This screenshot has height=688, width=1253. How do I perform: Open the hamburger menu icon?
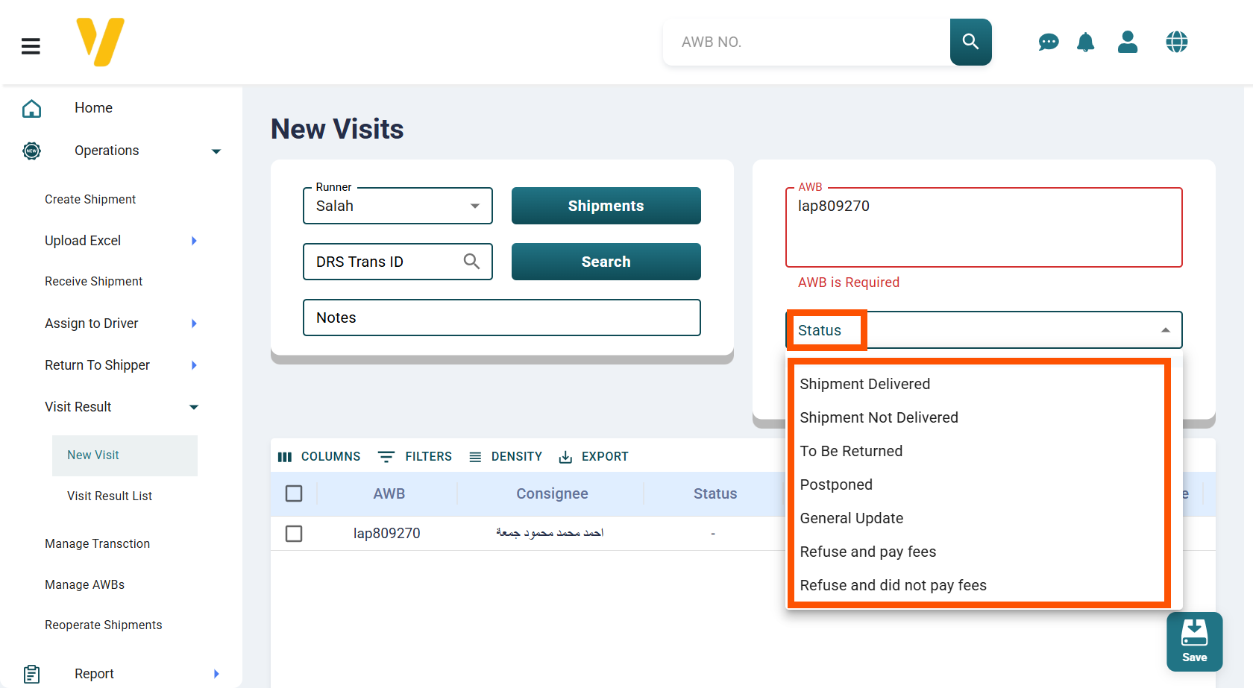[x=31, y=46]
